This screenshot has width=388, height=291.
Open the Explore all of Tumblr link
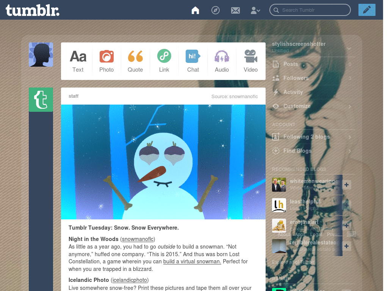[x=293, y=262]
